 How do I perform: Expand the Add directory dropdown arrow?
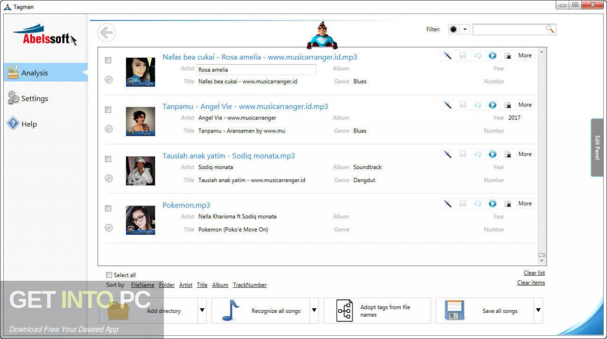pos(202,311)
